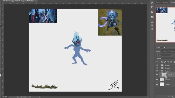Viewport: 175px width, 98px height.
Task: Open the Actions panel play icon
Action: [152, 7]
